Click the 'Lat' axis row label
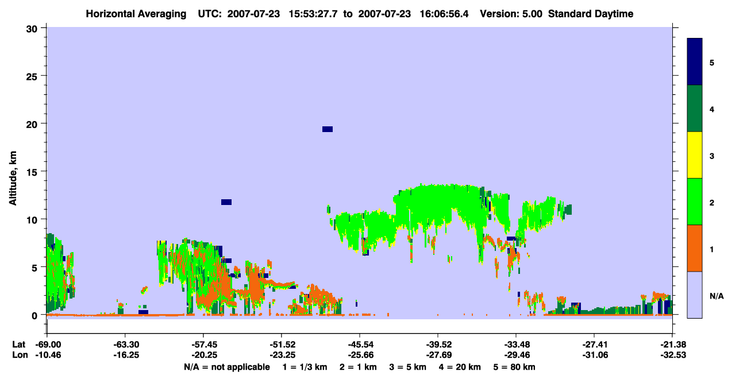747x383 pixels. 19,345
